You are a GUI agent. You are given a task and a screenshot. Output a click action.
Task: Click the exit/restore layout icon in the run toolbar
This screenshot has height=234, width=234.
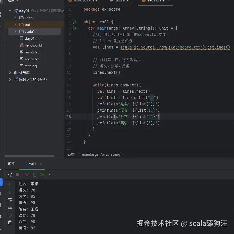coord(35,175)
